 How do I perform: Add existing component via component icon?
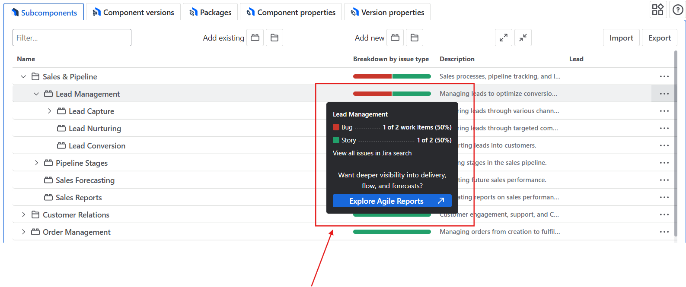[x=255, y=38]
